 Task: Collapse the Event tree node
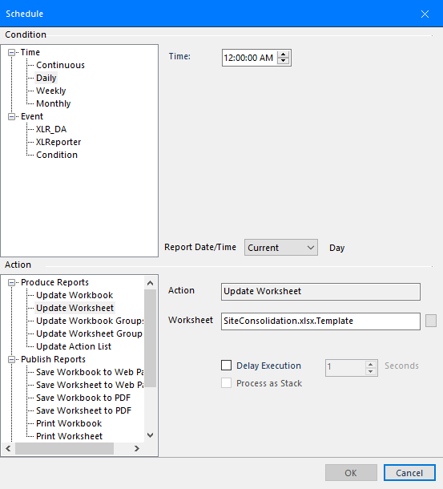click(11, 116)
